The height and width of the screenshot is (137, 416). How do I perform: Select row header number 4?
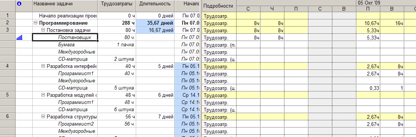point(8,66)
